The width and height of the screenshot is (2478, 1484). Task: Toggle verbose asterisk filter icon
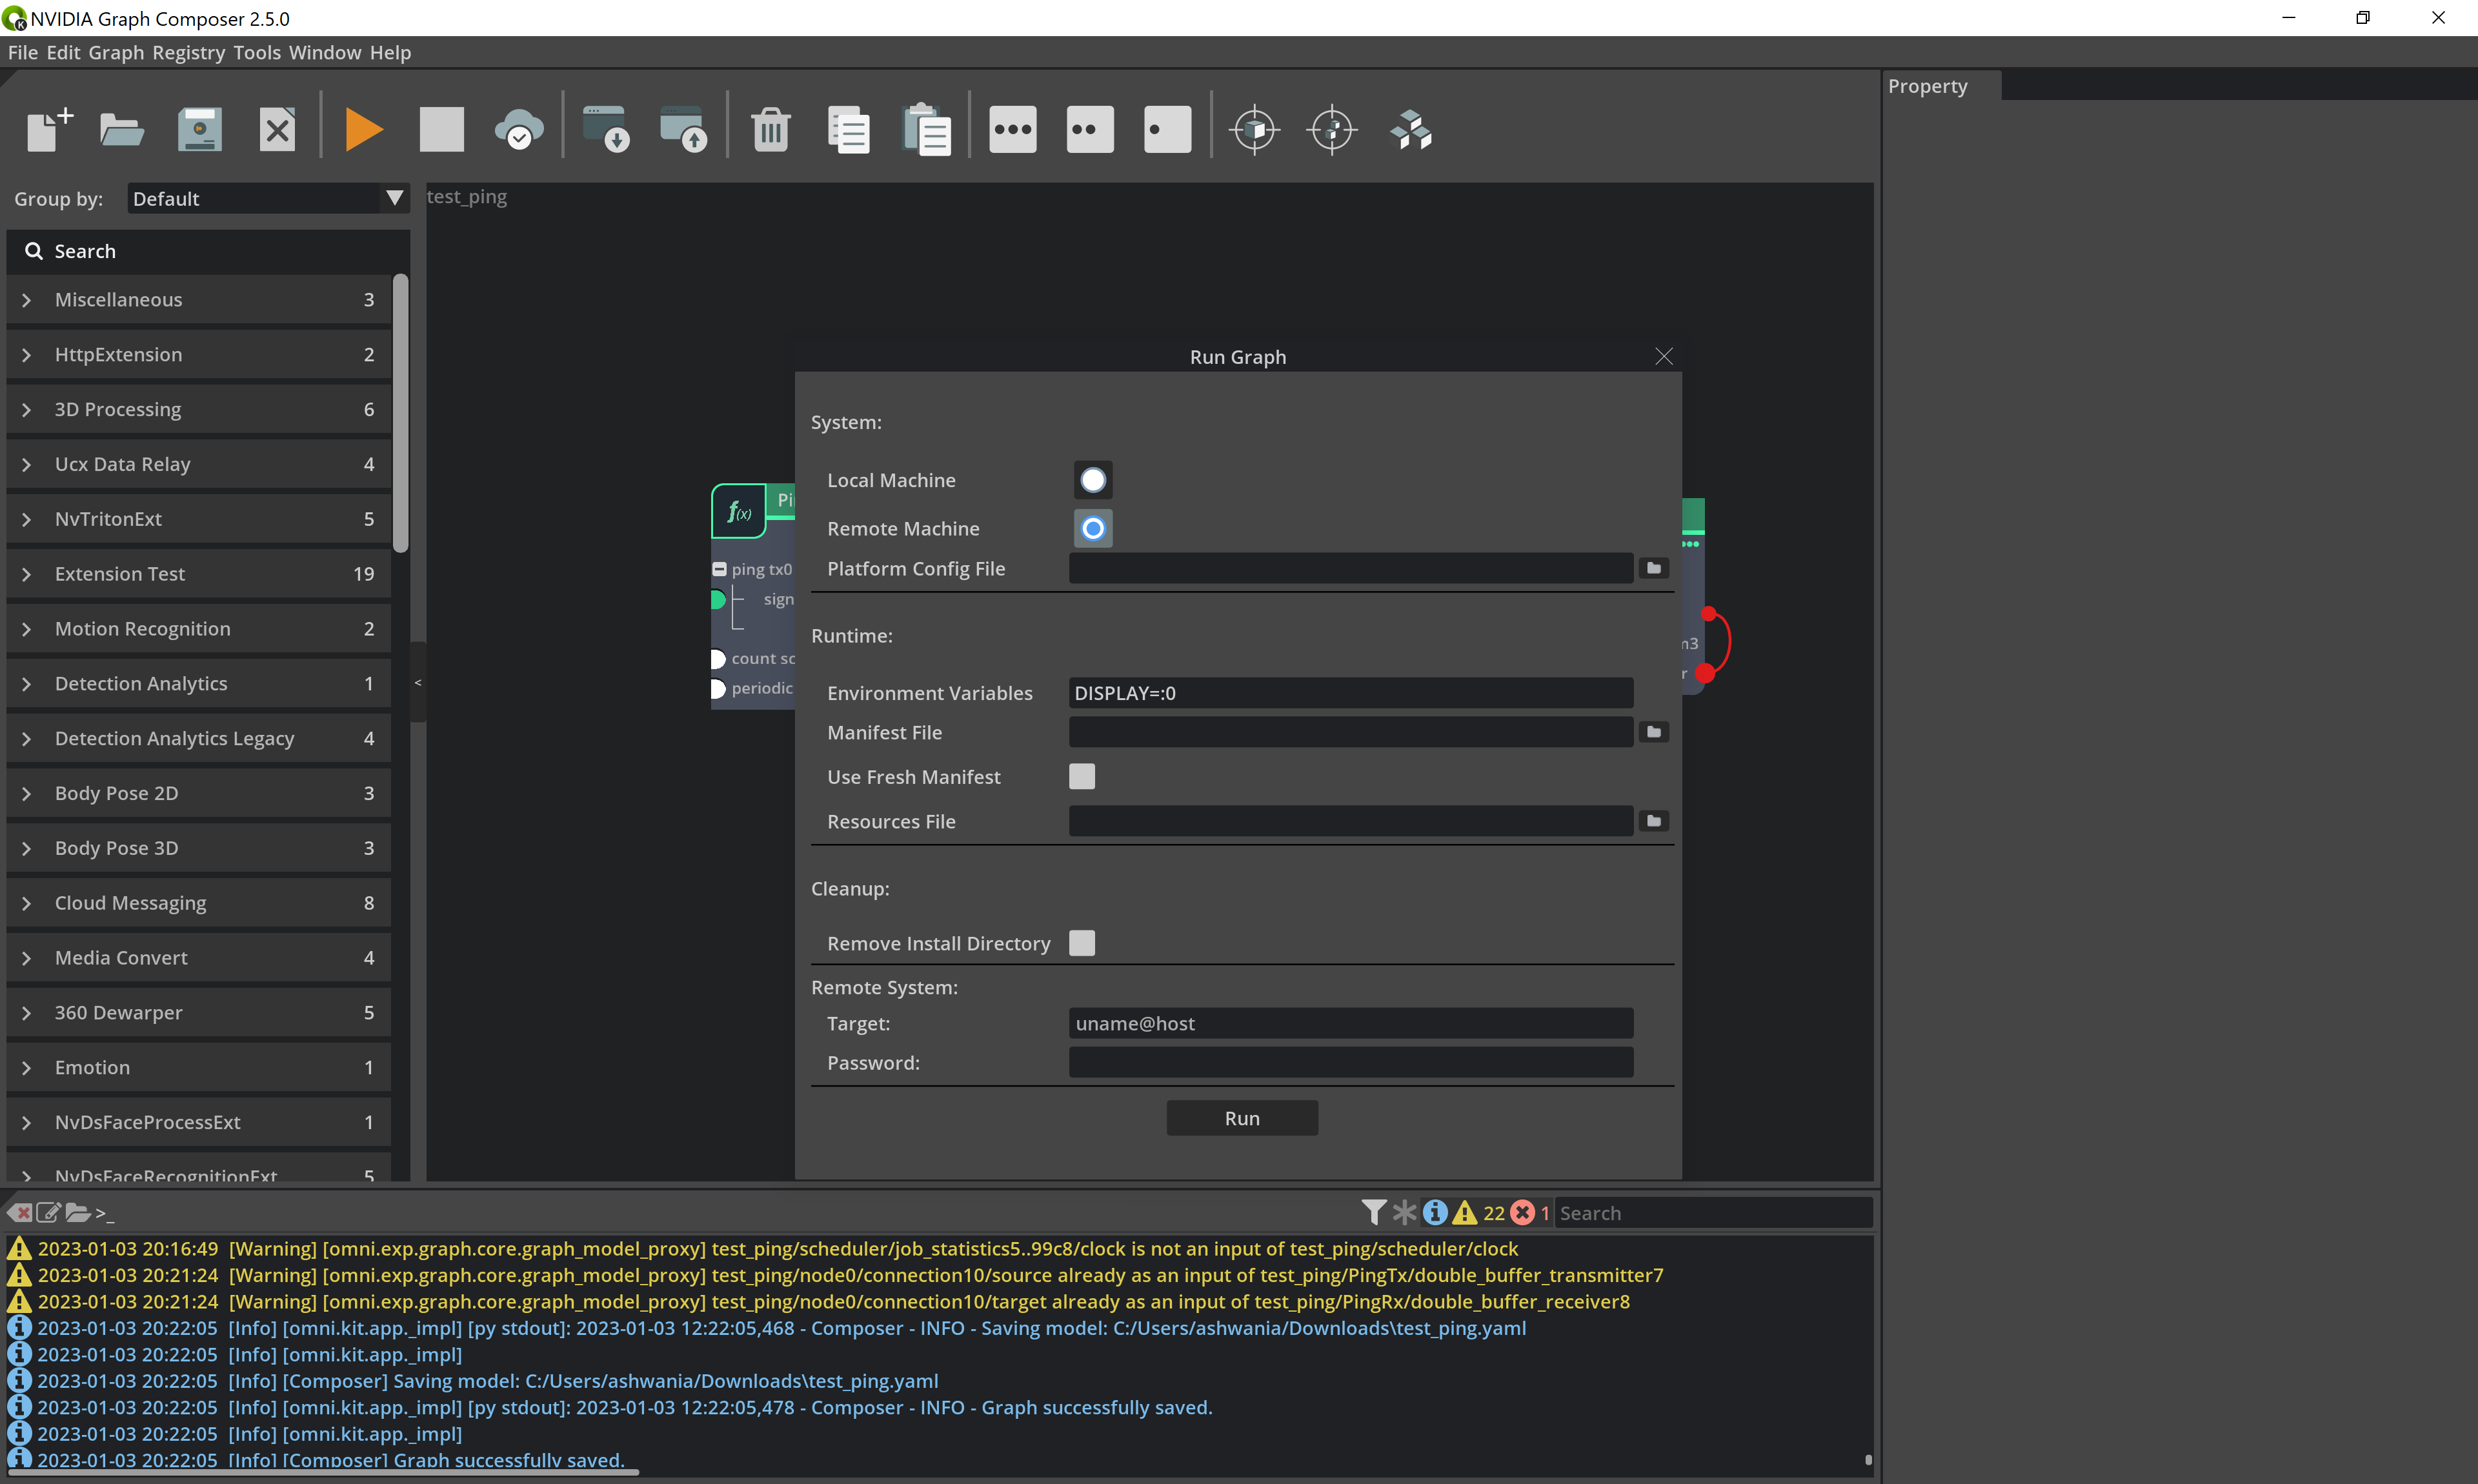pyautogui.click(x=1404, y=1213)
